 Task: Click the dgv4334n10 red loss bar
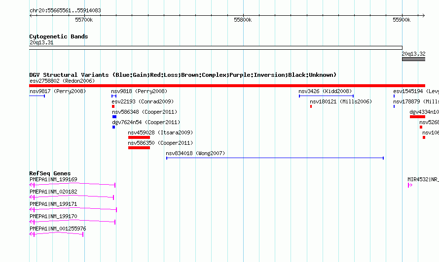point(417,117)
